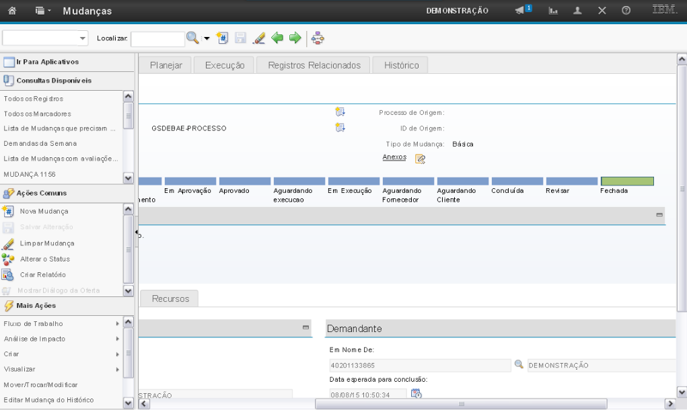Click the green previous record arrow
The height and width of the screenshot is (410, 687).
(x=277, y=38)
